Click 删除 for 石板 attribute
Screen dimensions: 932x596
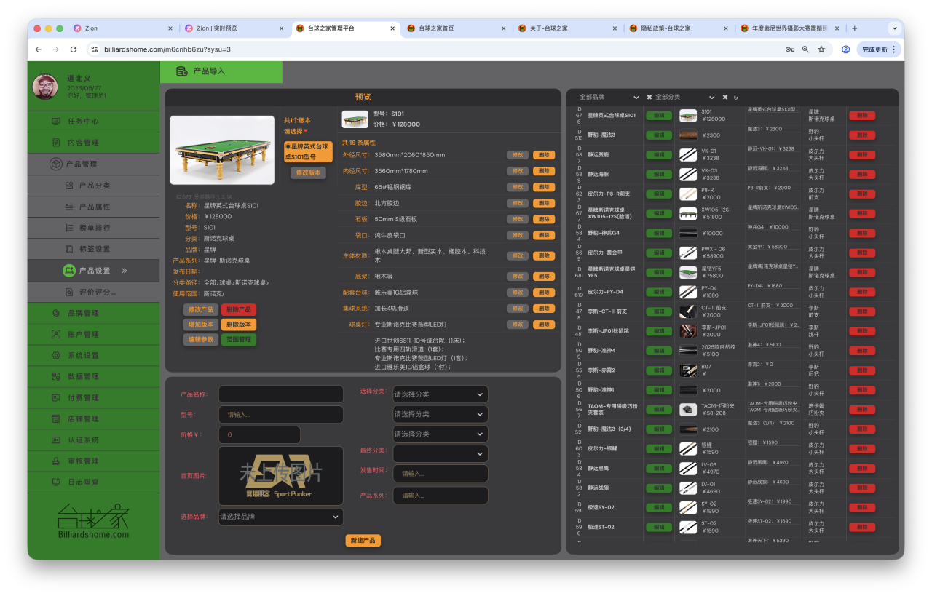click(x=544, y=219)
